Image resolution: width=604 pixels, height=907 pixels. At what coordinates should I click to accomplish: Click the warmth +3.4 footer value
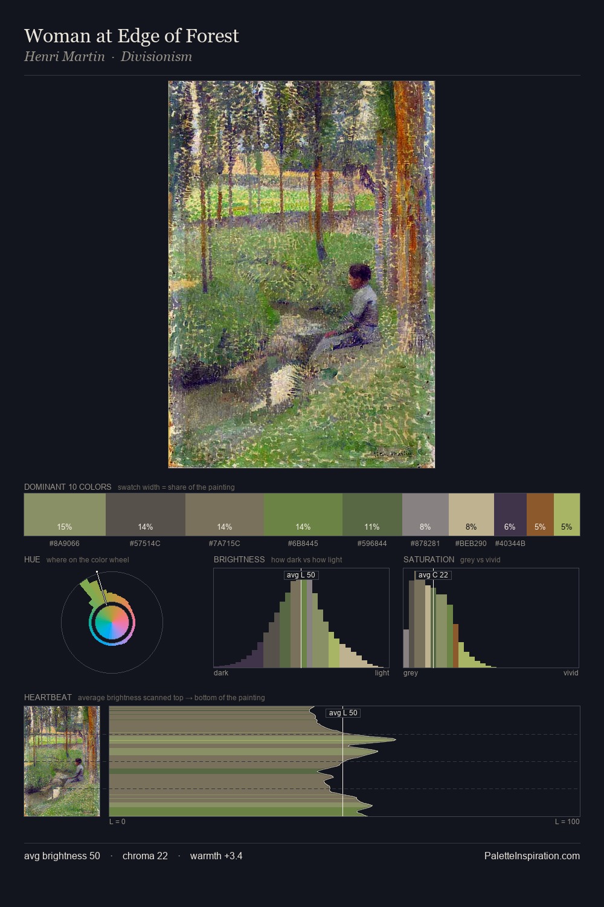[216, 856]
